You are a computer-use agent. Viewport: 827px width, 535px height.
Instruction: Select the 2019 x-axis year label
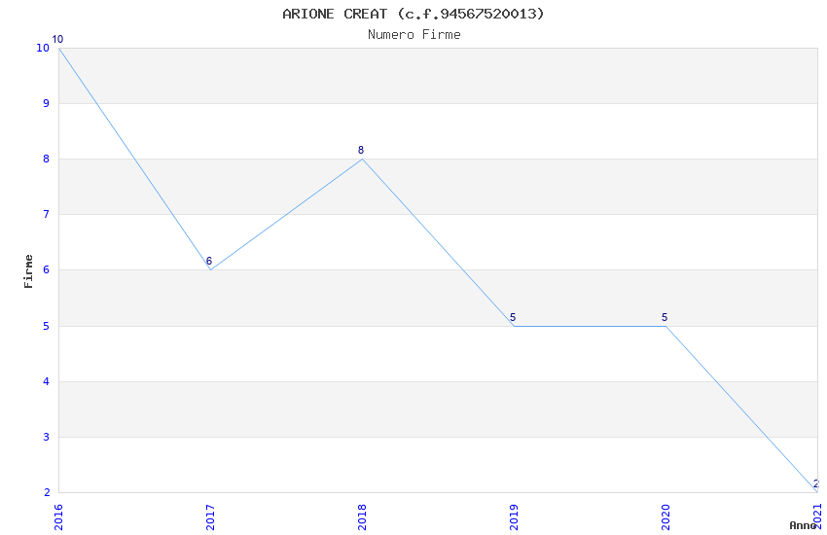pos(514,516)
